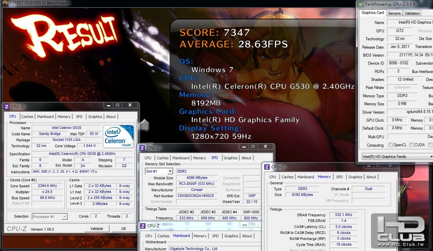The width and height of the screenshot is (433, 251).
Task: Open About tab in the CPU-Z processor window
Action: (111, 117)
